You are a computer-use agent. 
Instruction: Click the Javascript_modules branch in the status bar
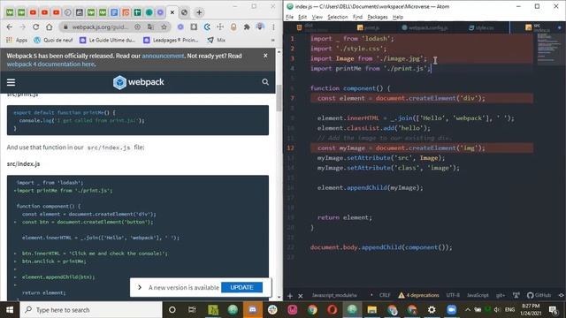pyautogui.click(x=334, y=295)
